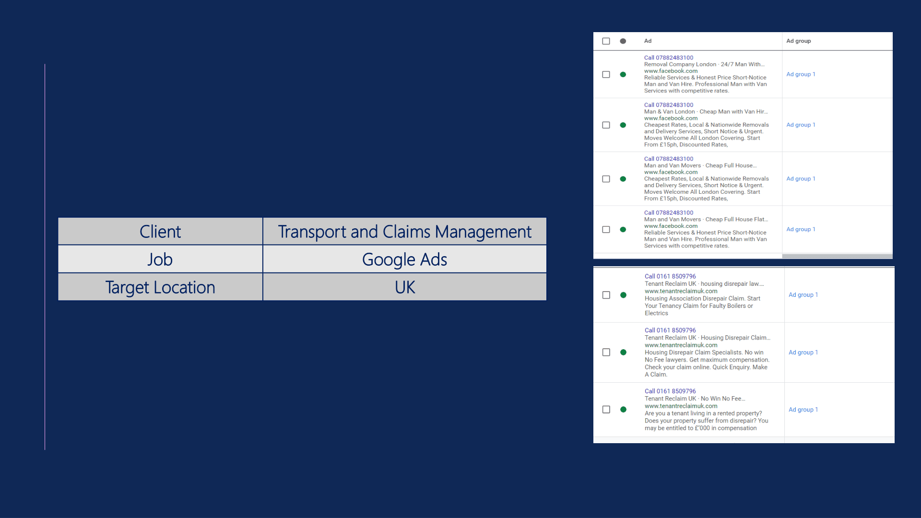Image resolution: width=921 pixels, height=518 pixels.
Task: Check the checkbox for the Removal Company London ad
Action: tap(606, 74)
